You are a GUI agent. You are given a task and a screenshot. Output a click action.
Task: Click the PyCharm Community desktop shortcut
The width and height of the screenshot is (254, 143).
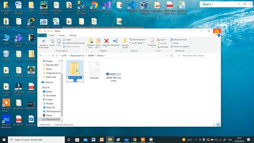[x=44, y=7]
